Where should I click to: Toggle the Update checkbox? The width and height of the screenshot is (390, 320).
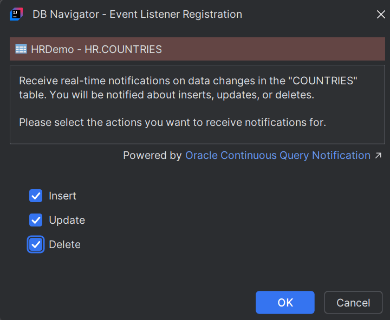(x=36, y=220)
